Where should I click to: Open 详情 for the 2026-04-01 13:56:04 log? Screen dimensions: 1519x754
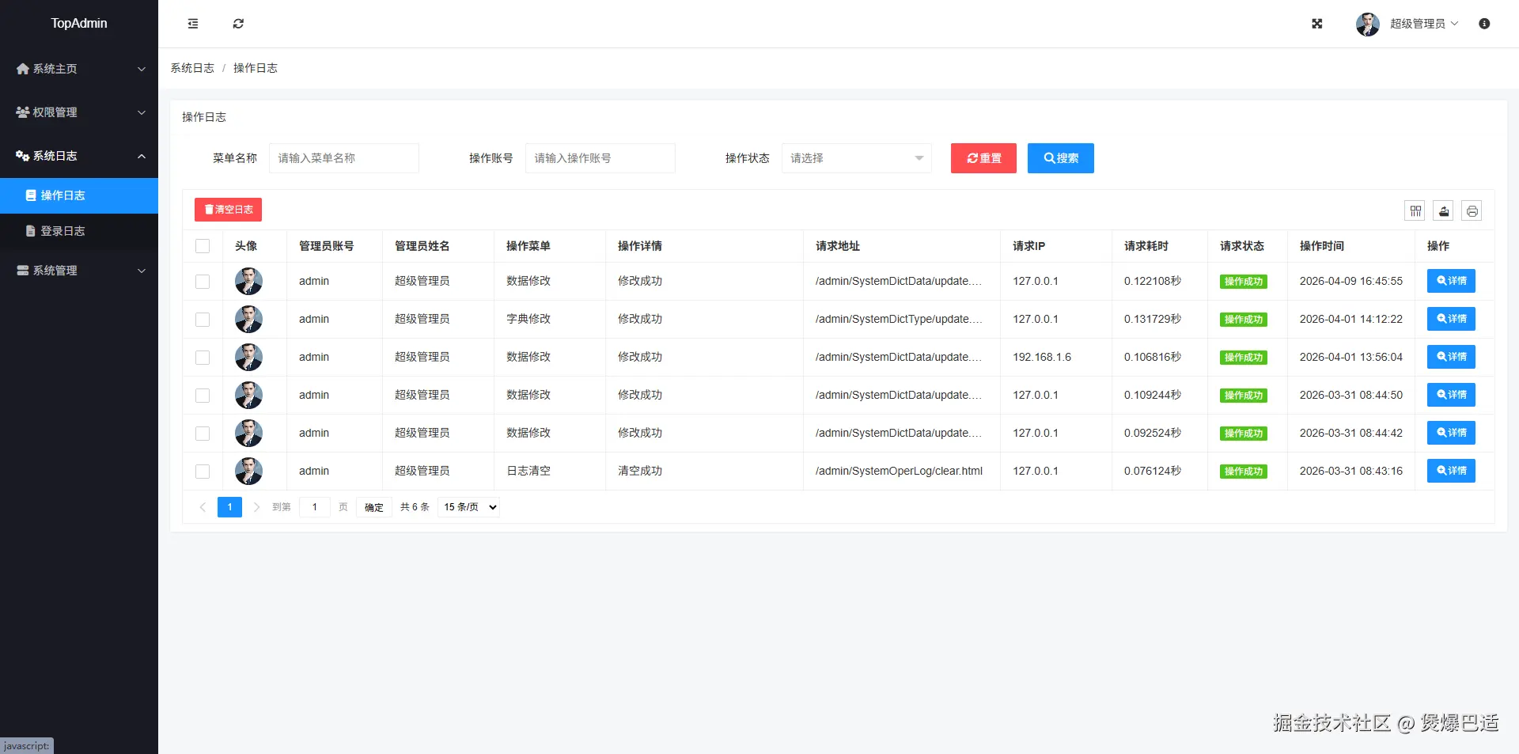1451,357
